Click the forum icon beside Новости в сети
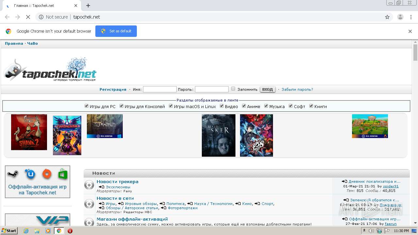 tap(89, 204)
